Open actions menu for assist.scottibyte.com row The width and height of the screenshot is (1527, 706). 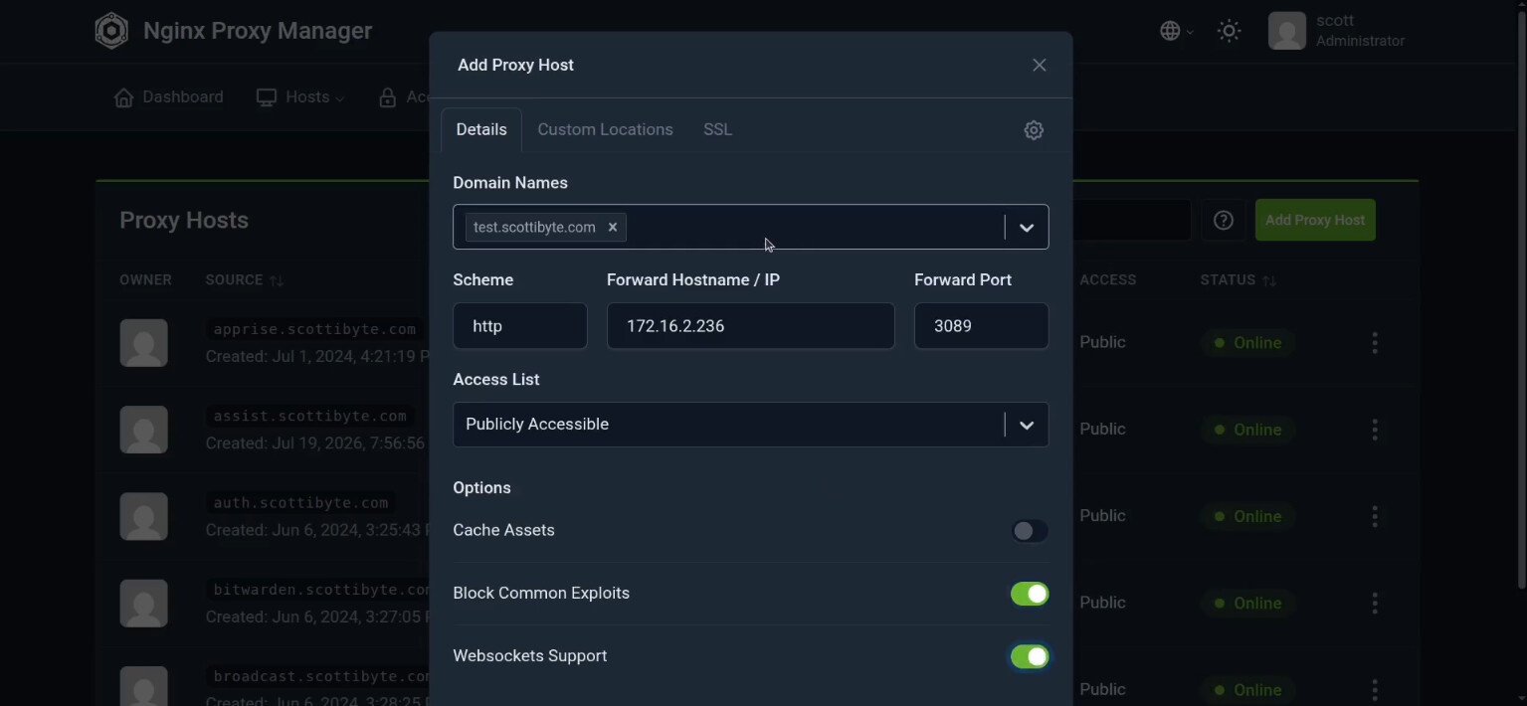[x=1375, y=430]
